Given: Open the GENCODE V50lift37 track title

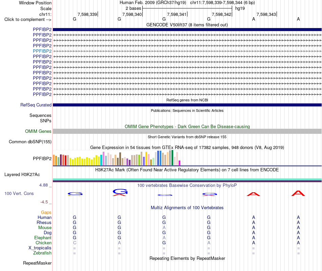Looking at the screenshot, I should 187,25.
